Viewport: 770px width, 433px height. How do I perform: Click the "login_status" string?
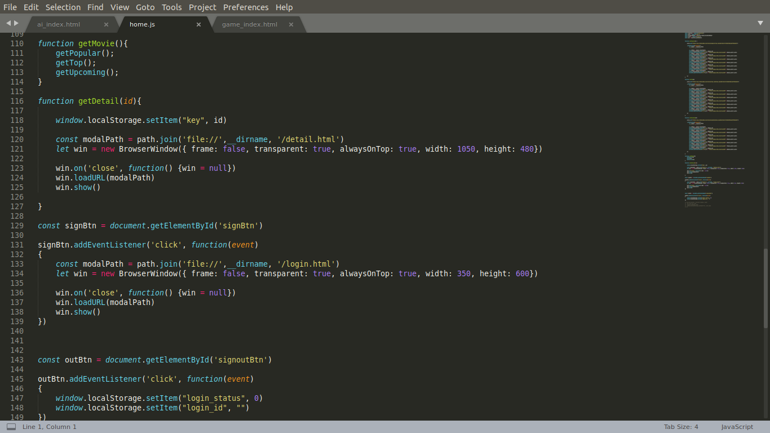tap(214, 398)
